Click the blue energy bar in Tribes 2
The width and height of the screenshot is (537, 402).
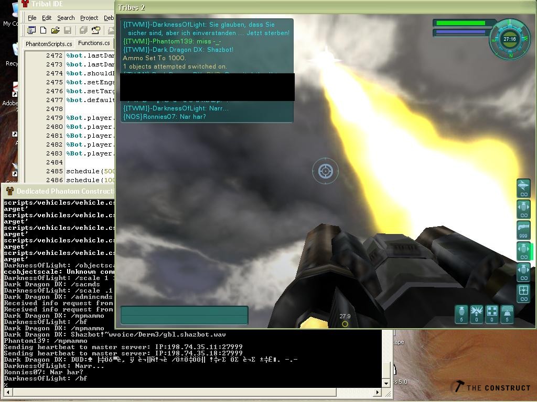pos(460,32)
